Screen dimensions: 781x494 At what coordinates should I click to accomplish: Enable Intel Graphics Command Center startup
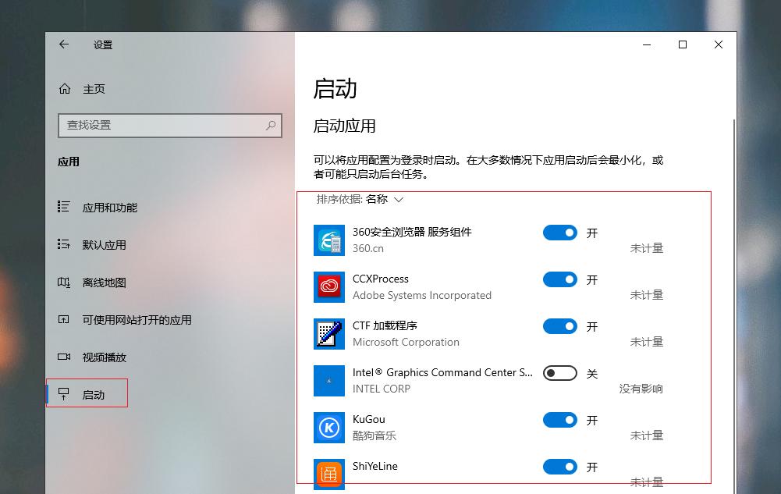click(559, 373)
